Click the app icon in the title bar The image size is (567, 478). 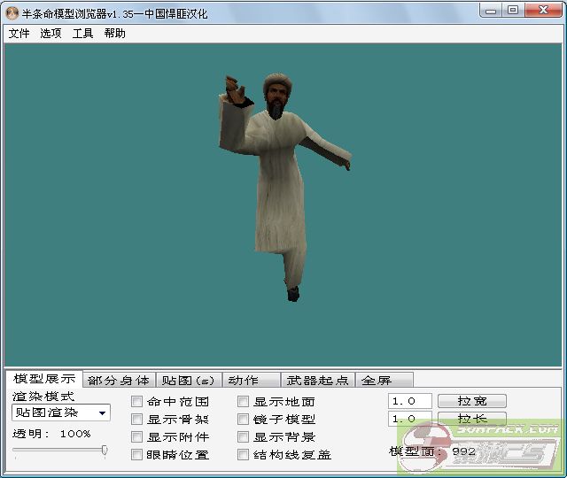click(12, 12)
